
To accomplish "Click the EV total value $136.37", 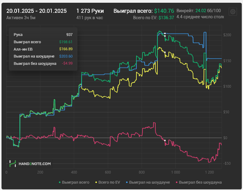I will tap(166, 17).
